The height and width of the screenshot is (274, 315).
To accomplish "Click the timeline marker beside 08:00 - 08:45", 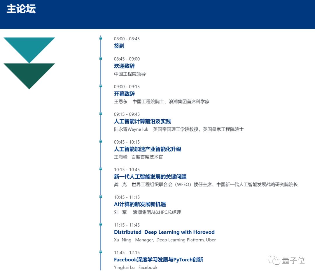I will click(101, 38).
